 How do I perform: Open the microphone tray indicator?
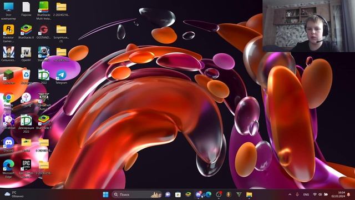coord(297,194)
